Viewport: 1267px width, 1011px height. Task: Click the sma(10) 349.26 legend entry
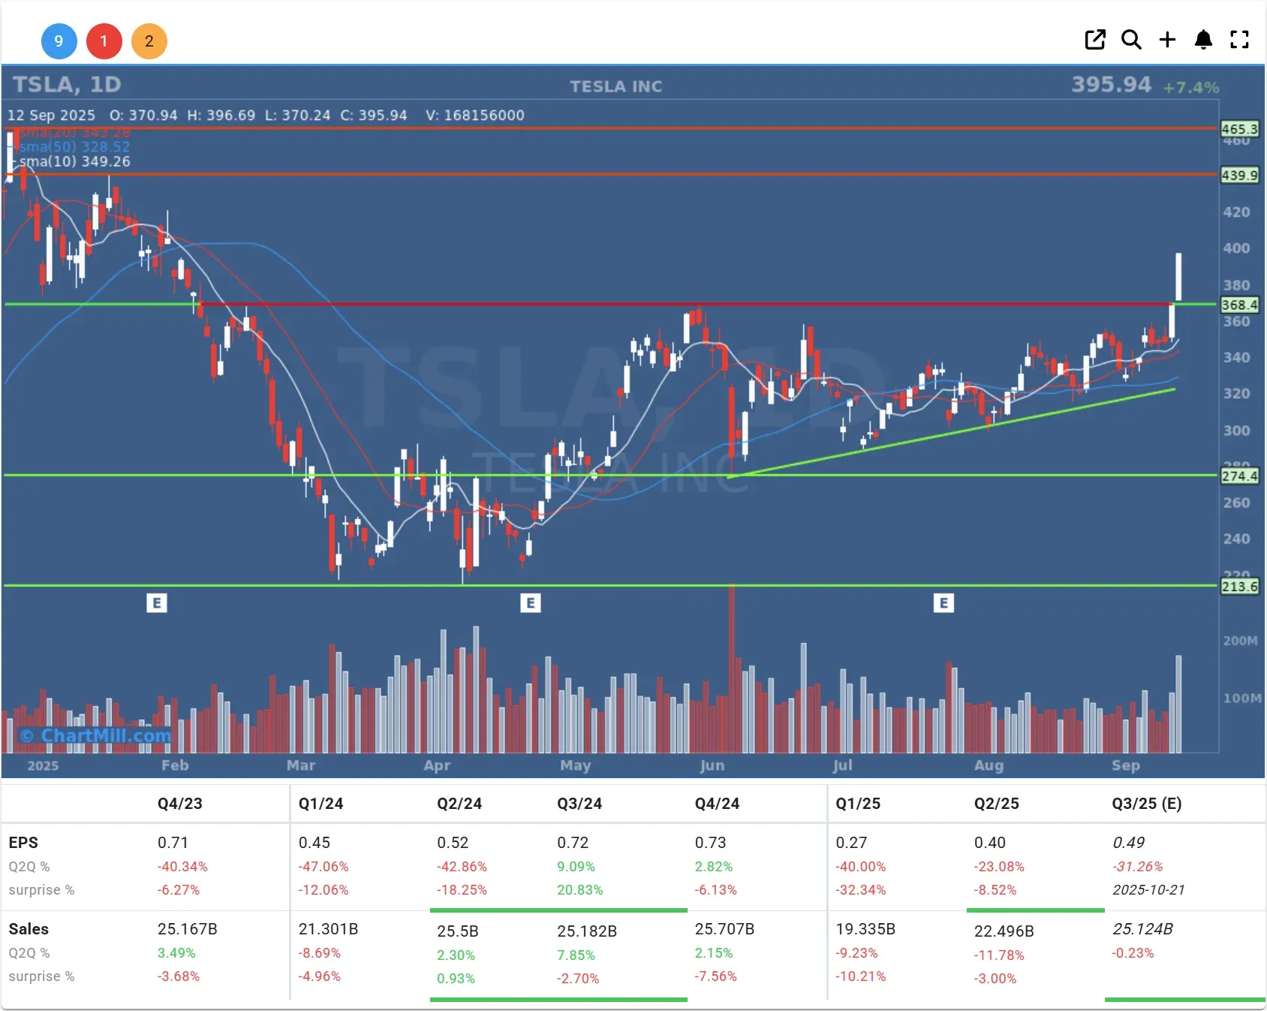74,161
